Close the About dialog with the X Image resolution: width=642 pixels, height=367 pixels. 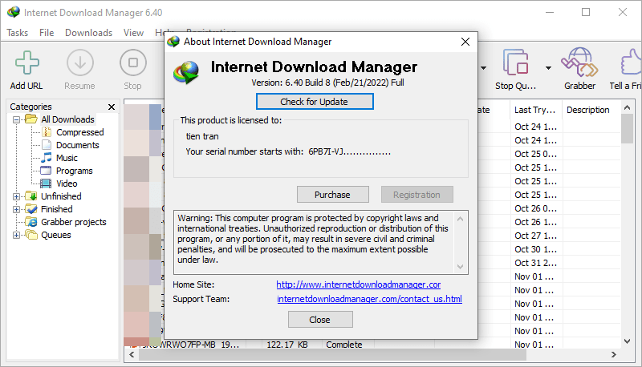465,42
